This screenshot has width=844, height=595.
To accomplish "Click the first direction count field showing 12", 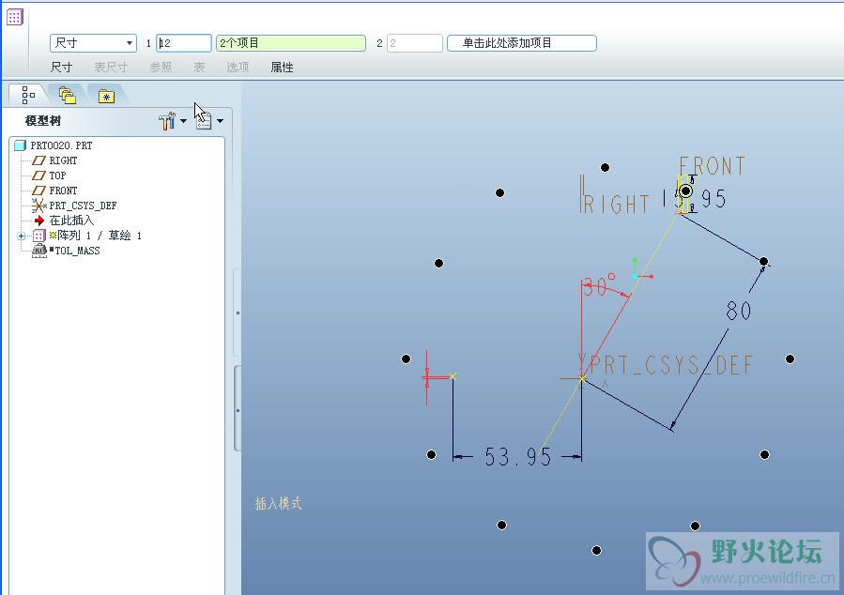I will click(x=184, y=43).
